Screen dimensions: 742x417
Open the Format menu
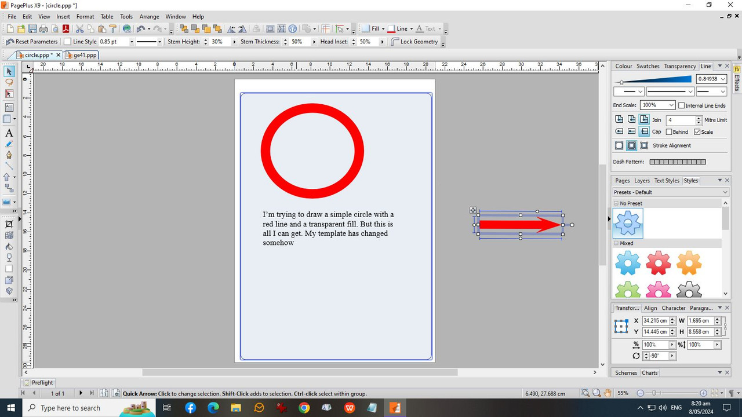pyautogui.click(x=85, y=17)
